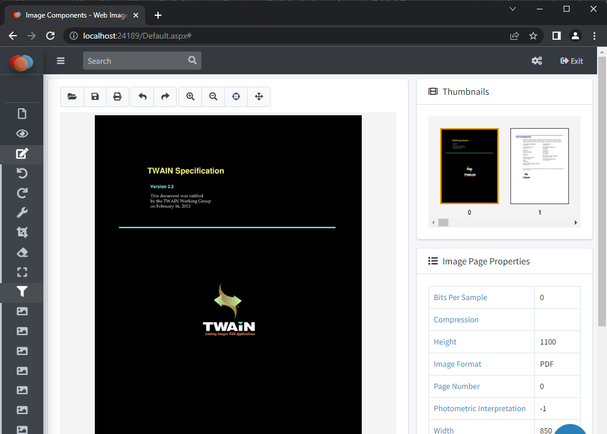
Task: Toggle the hamburger menu in the header
Action: pos(60,61)
